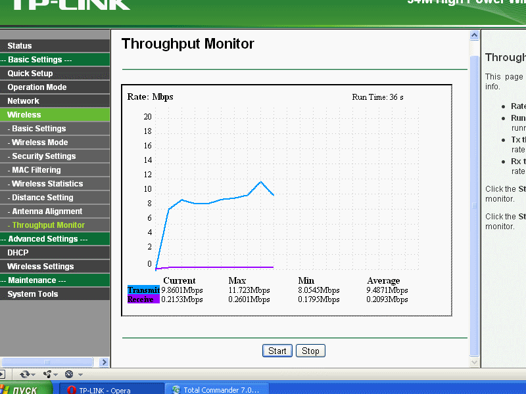The image size is (526, 394).
Task: Click scroll-down arrow of main content scrollbar
Action: pos(474,362)
